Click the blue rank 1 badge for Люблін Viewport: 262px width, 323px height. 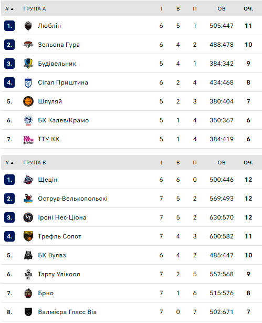click(9, 26)
